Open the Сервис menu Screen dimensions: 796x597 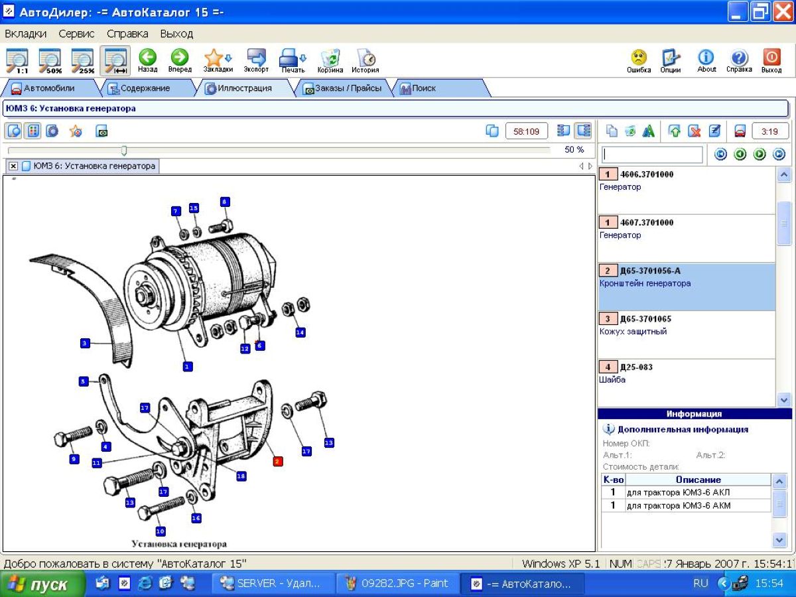tap(76, 33)
